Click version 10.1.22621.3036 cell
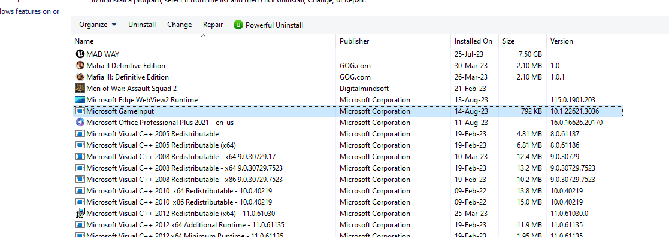This screenshot has width=669, height=237. pos(575,111)
